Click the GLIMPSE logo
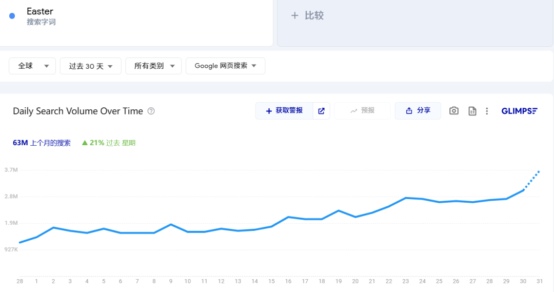Image resolution: width=554 pixels, height=292 pixels. 519,111
